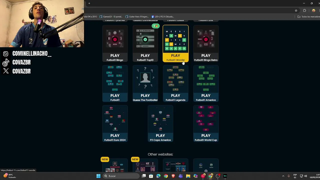Play Futbol11 World Cup

click(206, 123)
